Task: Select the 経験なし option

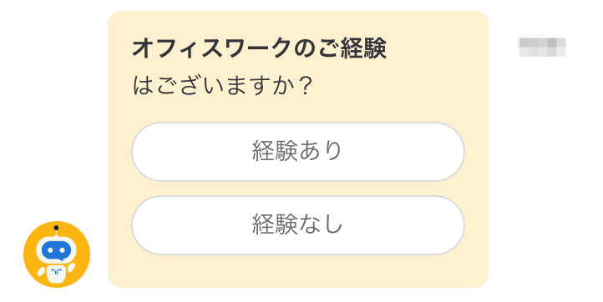Action: pyautogui.click(x=298, y=225)
